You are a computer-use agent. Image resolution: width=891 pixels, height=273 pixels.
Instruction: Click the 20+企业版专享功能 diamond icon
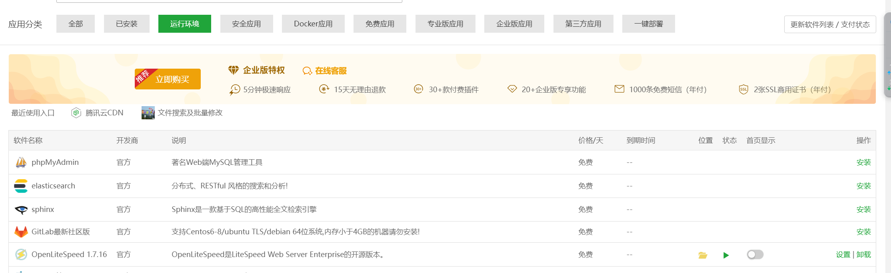tap(512, 89)
